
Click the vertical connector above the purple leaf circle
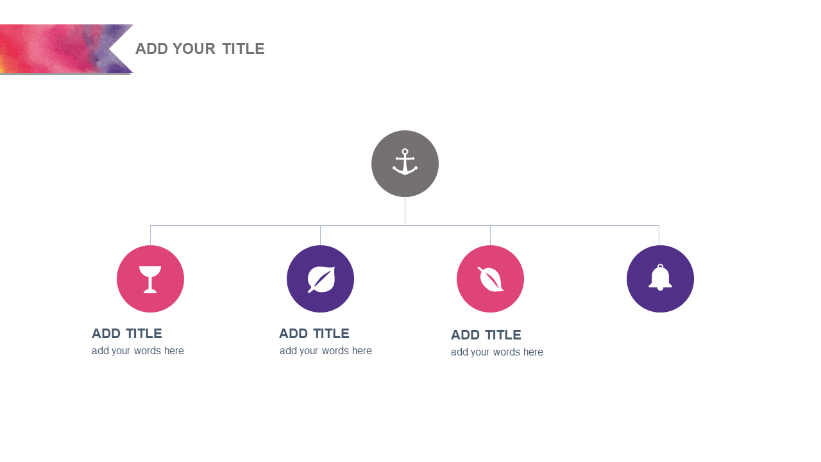pyautogui.click(x=320, y=235)
